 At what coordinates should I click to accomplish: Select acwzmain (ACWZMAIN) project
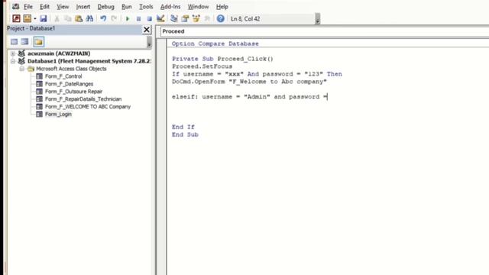(x=59, y=53)
